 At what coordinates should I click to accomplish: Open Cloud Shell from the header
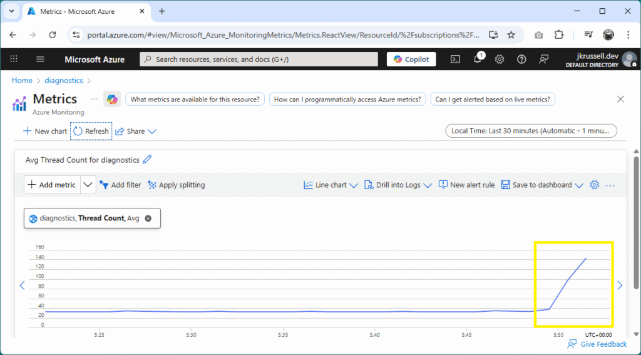tap(455, 59)
